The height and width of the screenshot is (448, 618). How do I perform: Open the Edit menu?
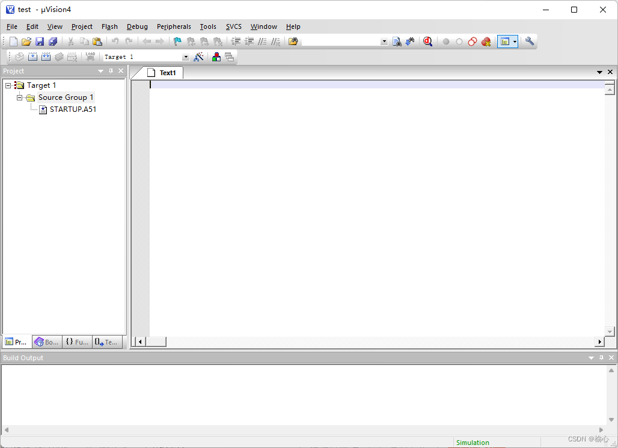pos(32,26)
